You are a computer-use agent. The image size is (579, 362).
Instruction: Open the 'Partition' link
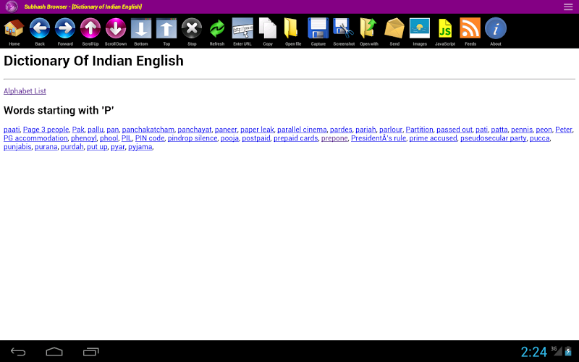point(420,130)
